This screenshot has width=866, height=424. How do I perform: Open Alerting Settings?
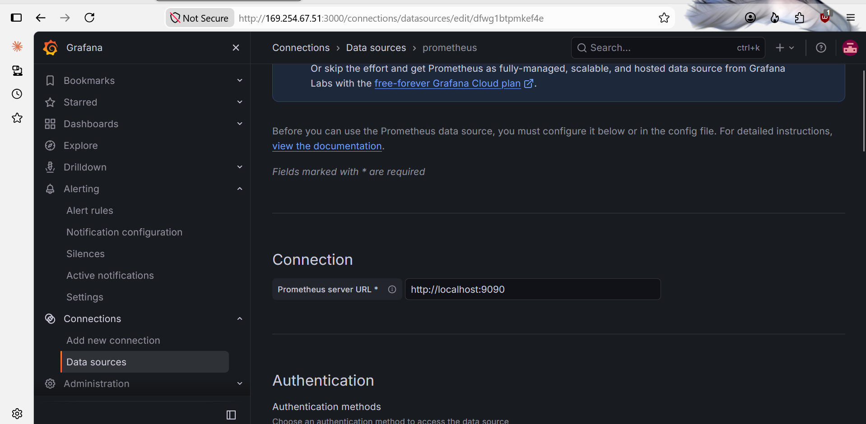coord(85,297)
